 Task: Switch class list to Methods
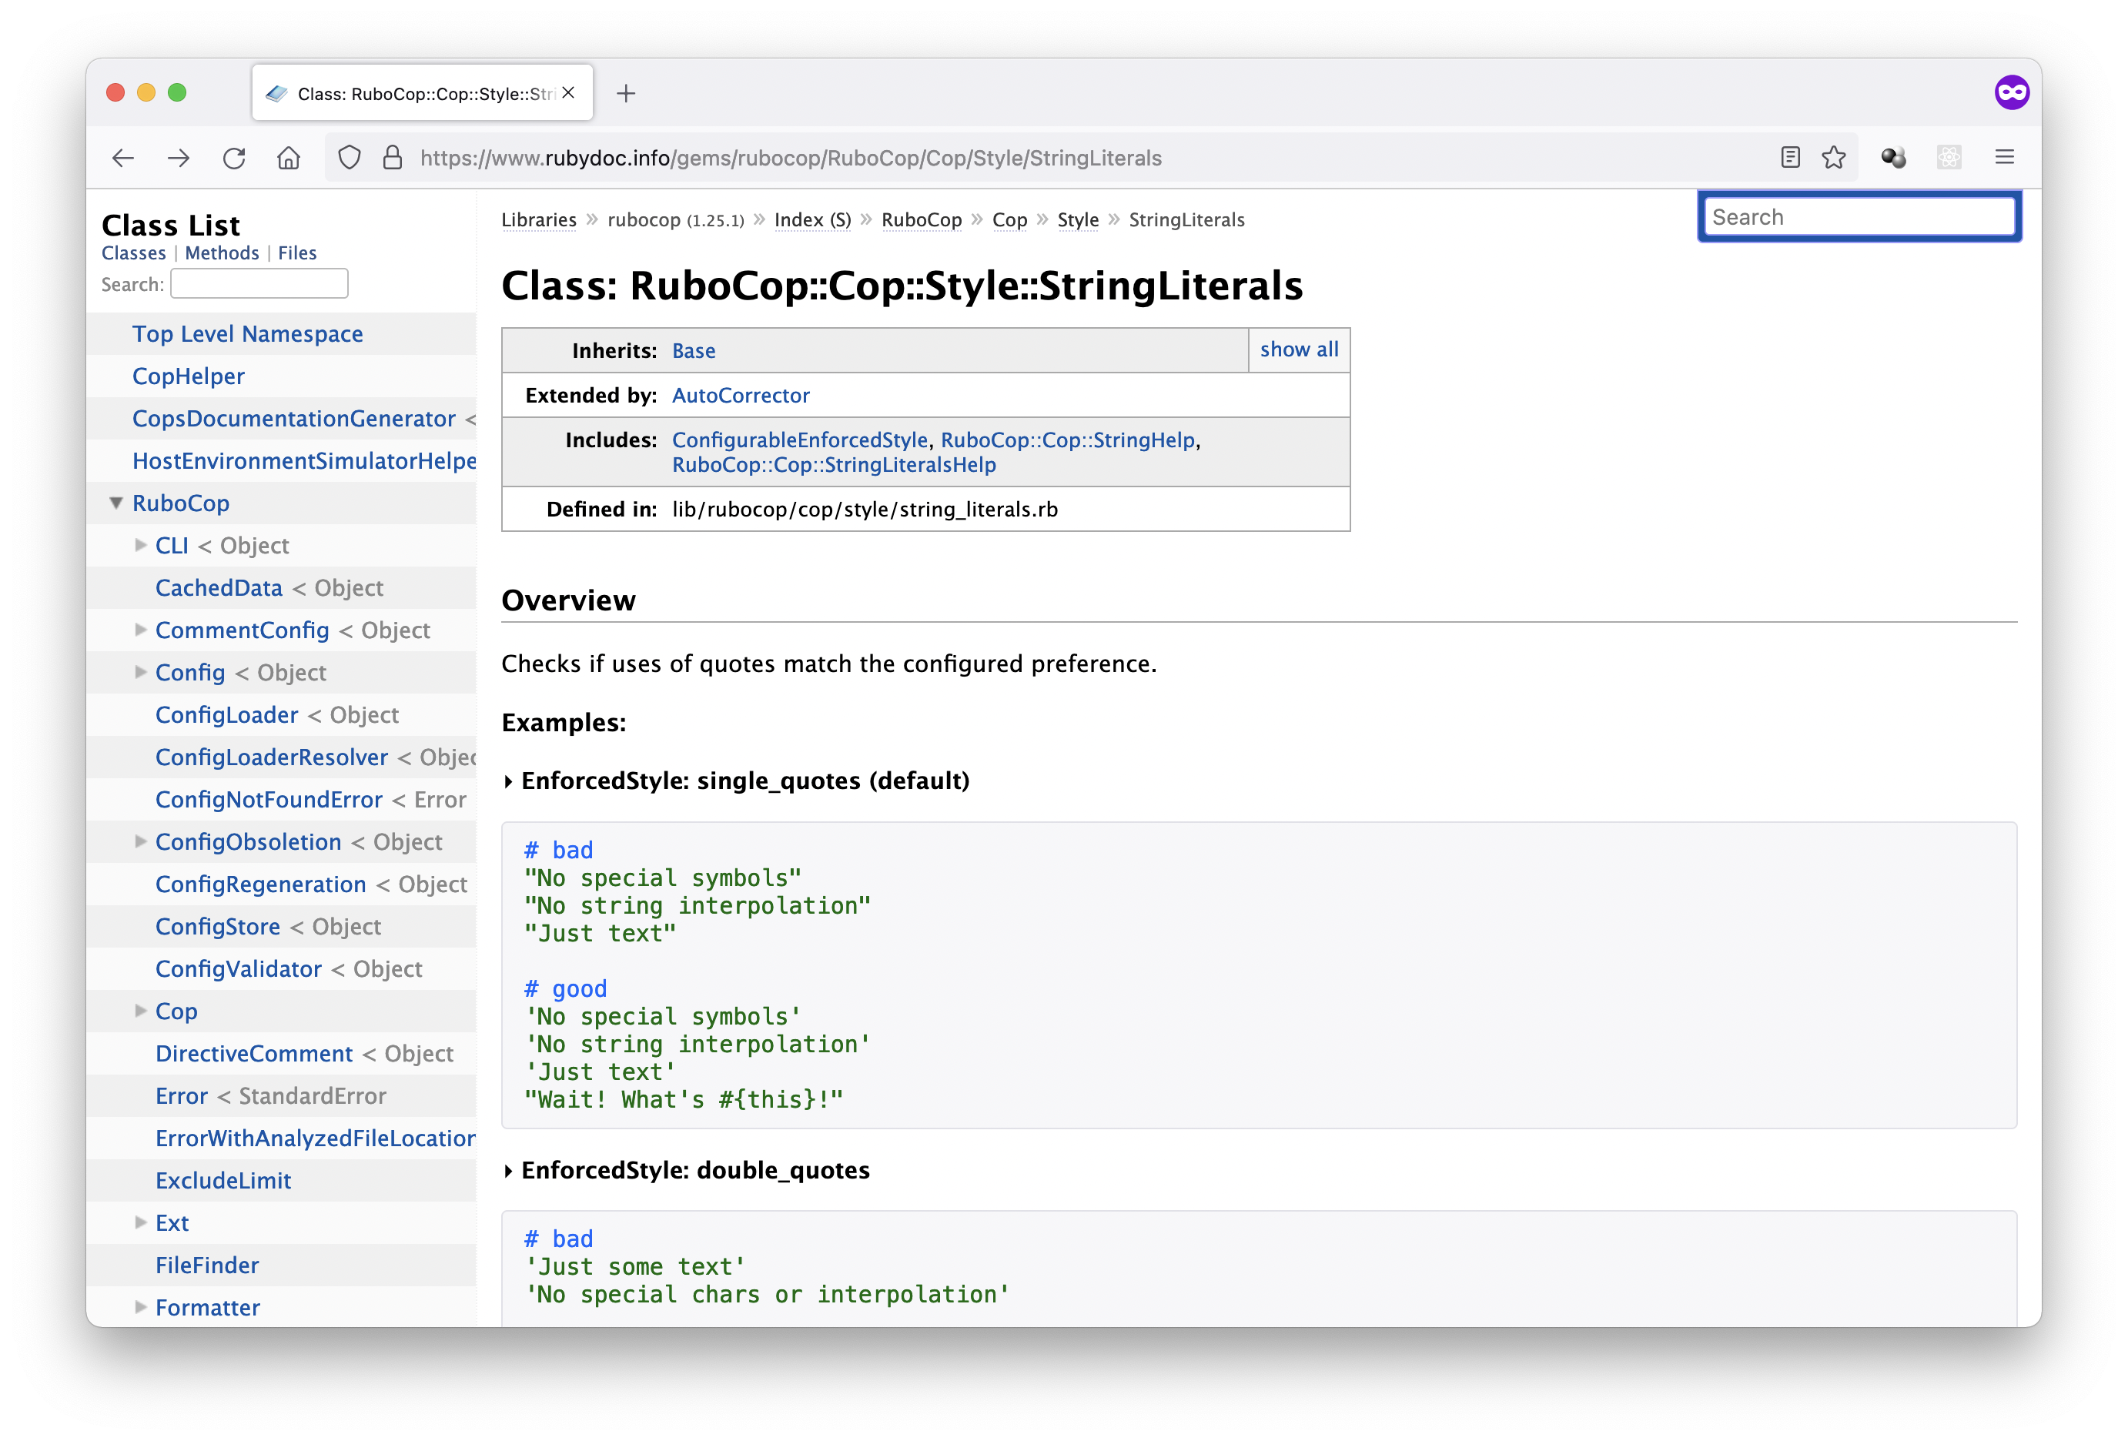pyautogui.click(x=222, y=252)
